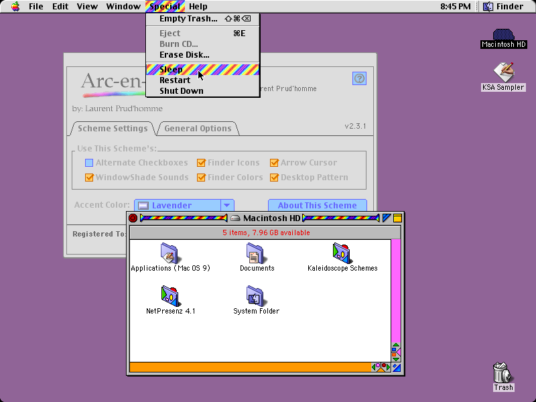Open the View menu
The image size is (536, 402).
coord(87,7)
